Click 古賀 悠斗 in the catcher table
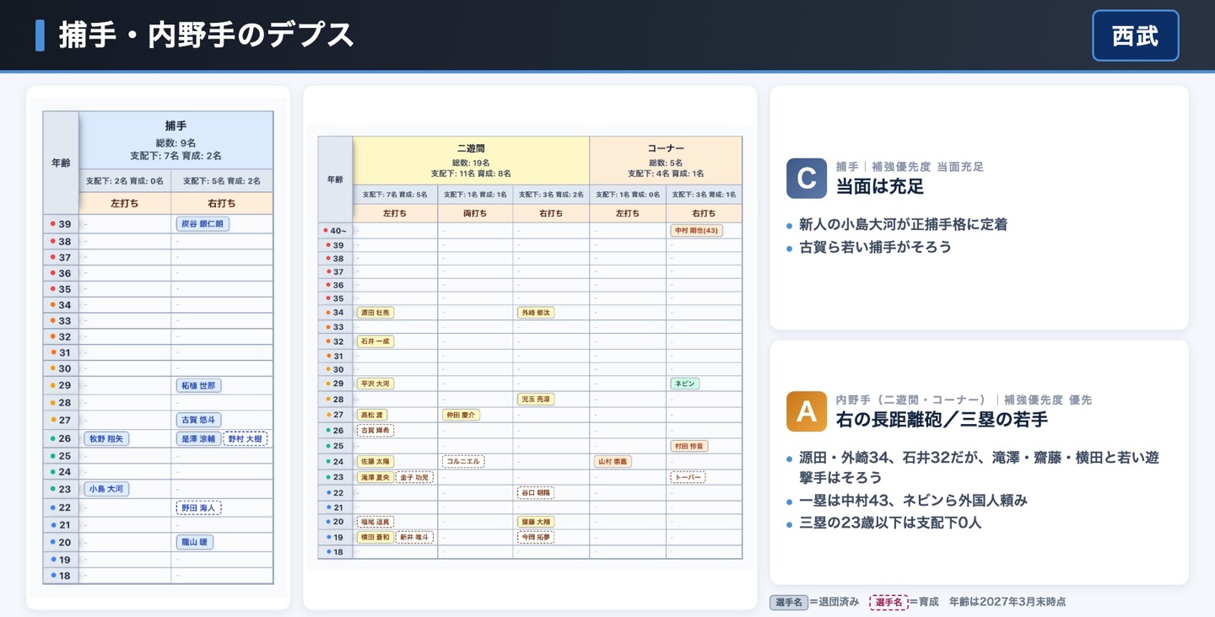1215x617 pixels. 198,420
